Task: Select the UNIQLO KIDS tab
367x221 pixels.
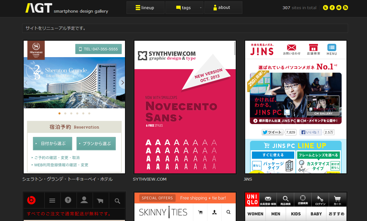Action: coord(296,214)
